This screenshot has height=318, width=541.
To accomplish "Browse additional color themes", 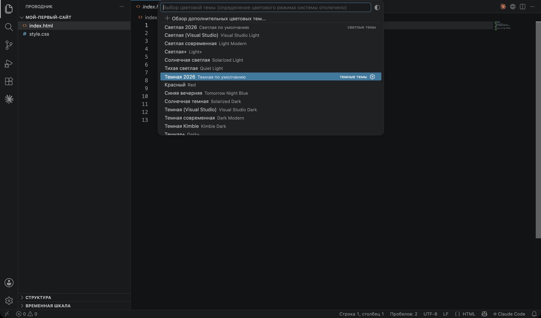I will click(270, 19).
